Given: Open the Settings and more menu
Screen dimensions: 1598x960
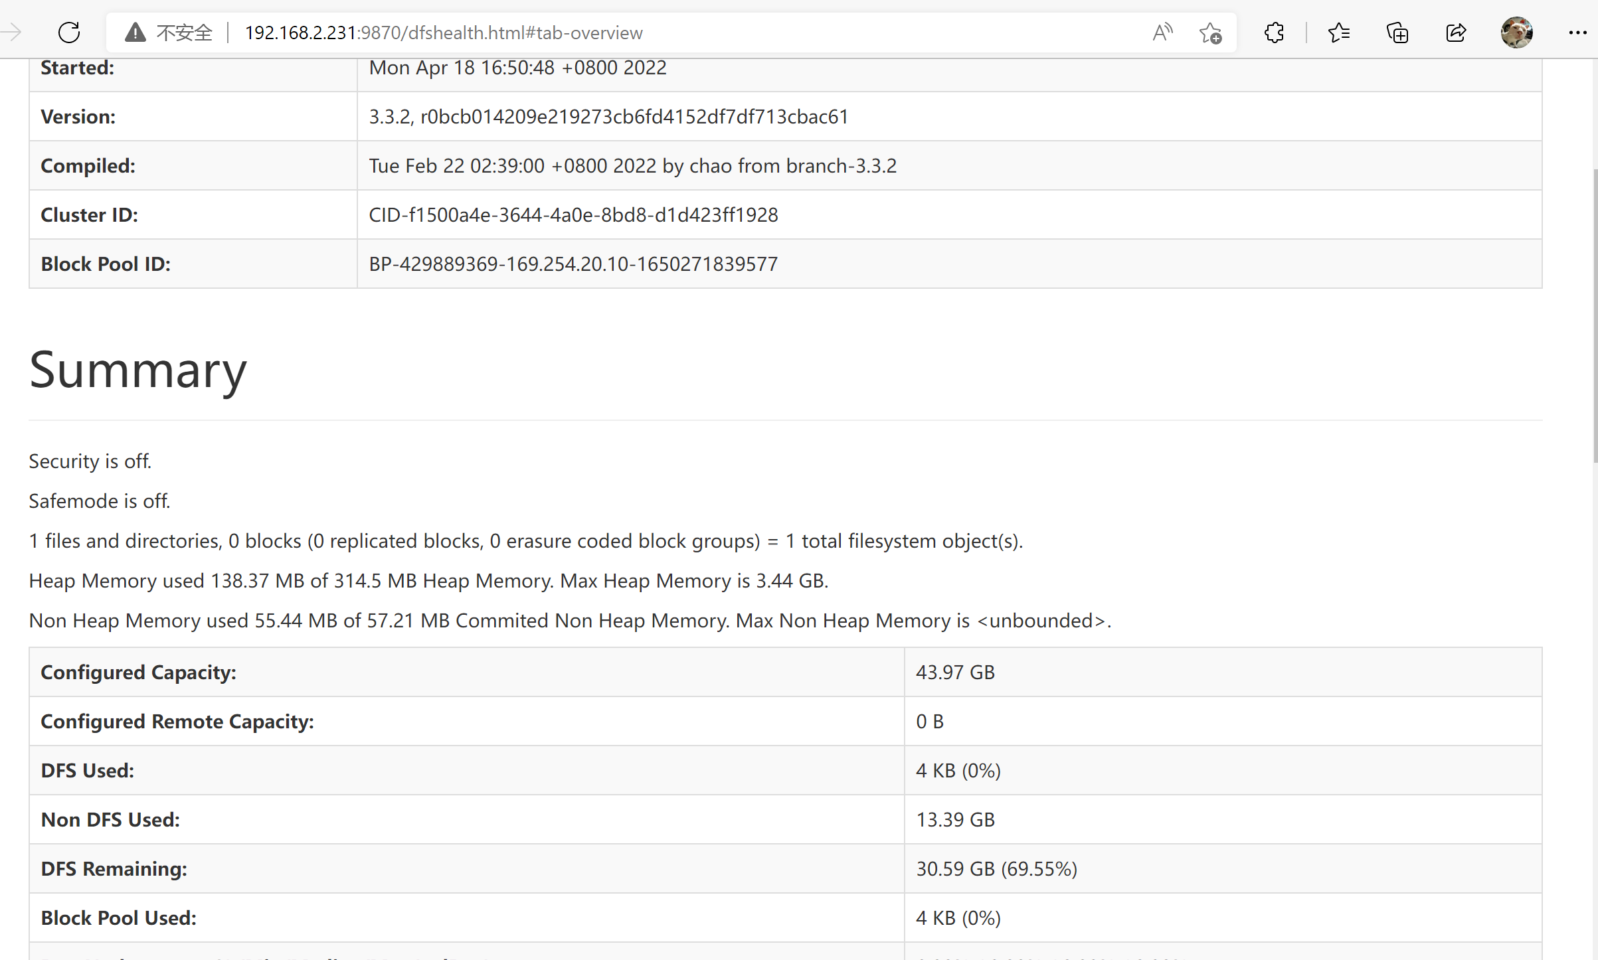Looking at the screenshot, I should click(1577, 32).
